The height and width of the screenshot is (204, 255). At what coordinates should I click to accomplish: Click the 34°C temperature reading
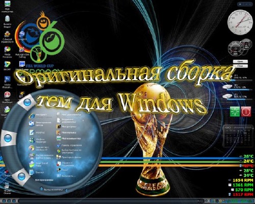(248, 175)
